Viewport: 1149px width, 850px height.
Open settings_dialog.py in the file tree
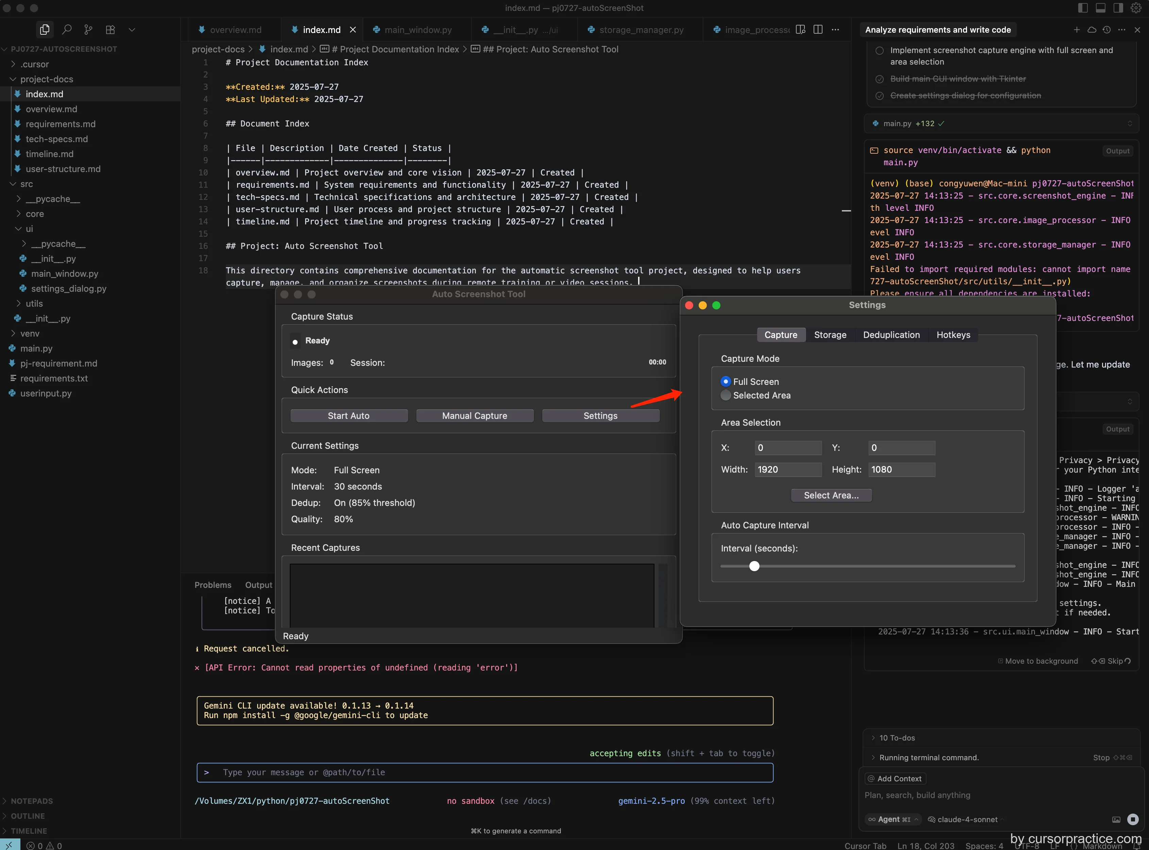pyautogui.click(x=68, y=288)
